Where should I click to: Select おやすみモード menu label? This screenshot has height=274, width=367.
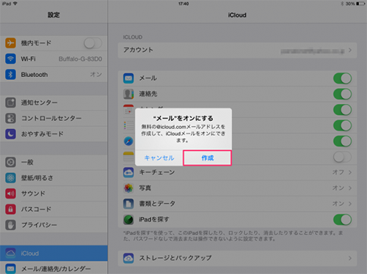coord(42,134)
